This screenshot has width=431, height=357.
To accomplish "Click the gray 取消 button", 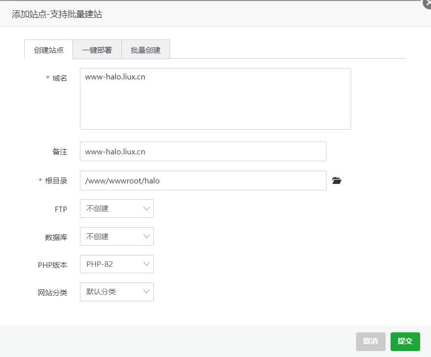I will [x=370, y=341].
